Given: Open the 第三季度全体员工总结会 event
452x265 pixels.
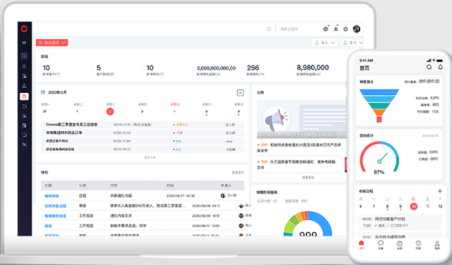Looking at the screenshot, I should tap(142, 124).
